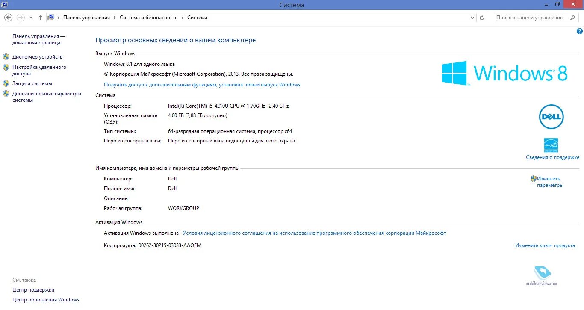The height and width of the screenshot is (310, 584).
Task: Open 'Настройка удаленного доступа' link
Action: click(39, 71)
